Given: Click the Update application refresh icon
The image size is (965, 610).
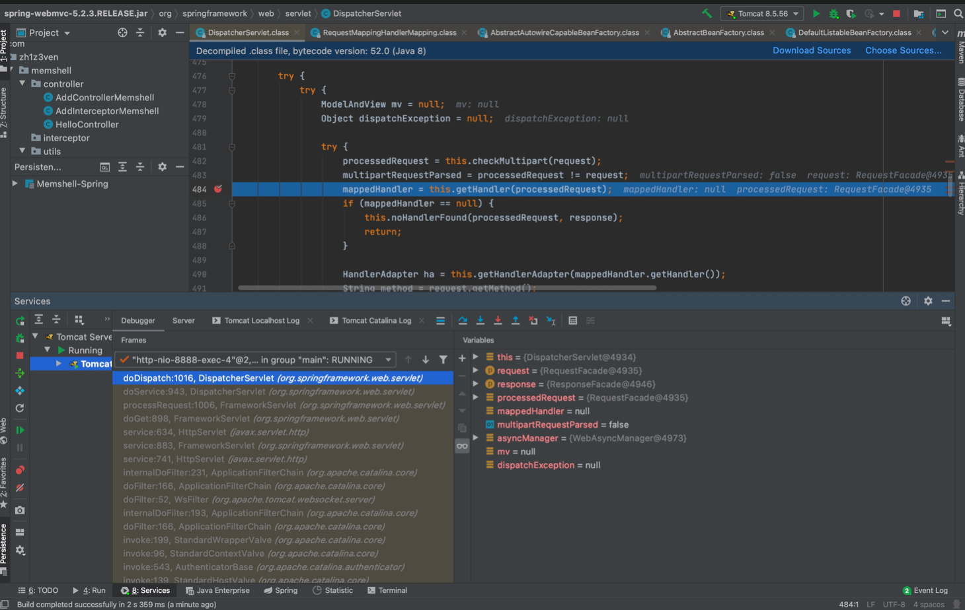Looking at the screenshot, I should pyautogui.click(x=20, y=408).
